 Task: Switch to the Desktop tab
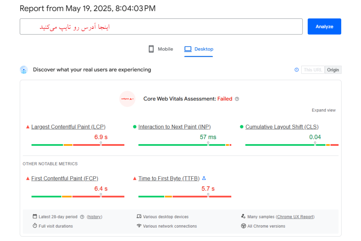point(198,49)
